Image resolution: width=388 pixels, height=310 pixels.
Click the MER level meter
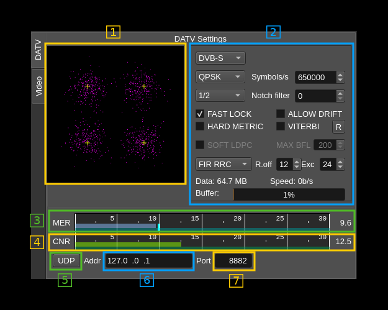(x=202, y=222)
